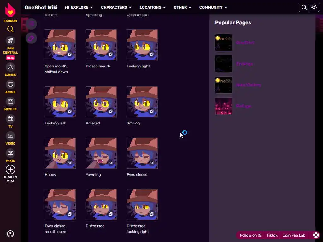Click the 'Happy' caption text
Viewport: 323px width, 242px height.
50,175
